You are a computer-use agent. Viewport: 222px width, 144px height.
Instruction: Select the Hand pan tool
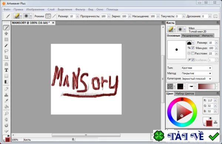pyautogui.click(x=6, y=119)
